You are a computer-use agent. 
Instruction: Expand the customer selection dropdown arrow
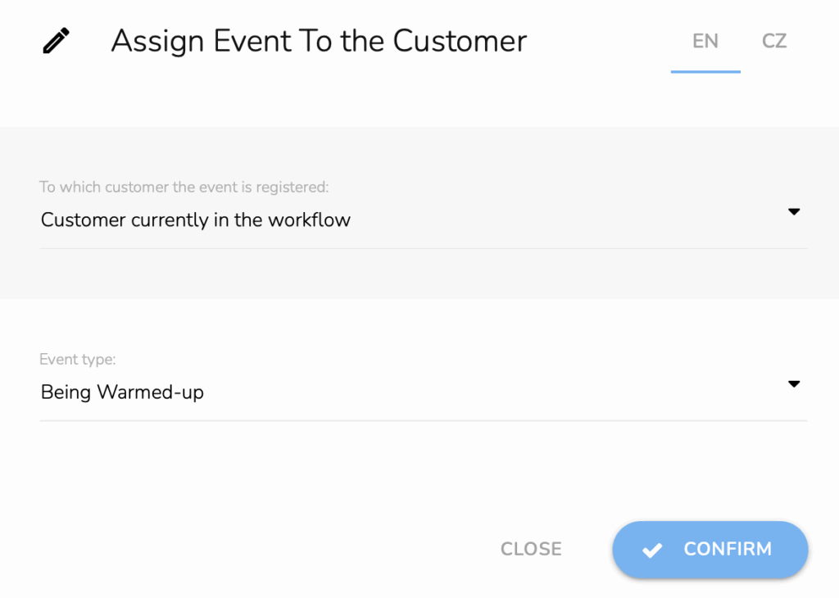[x=793, y=211]
